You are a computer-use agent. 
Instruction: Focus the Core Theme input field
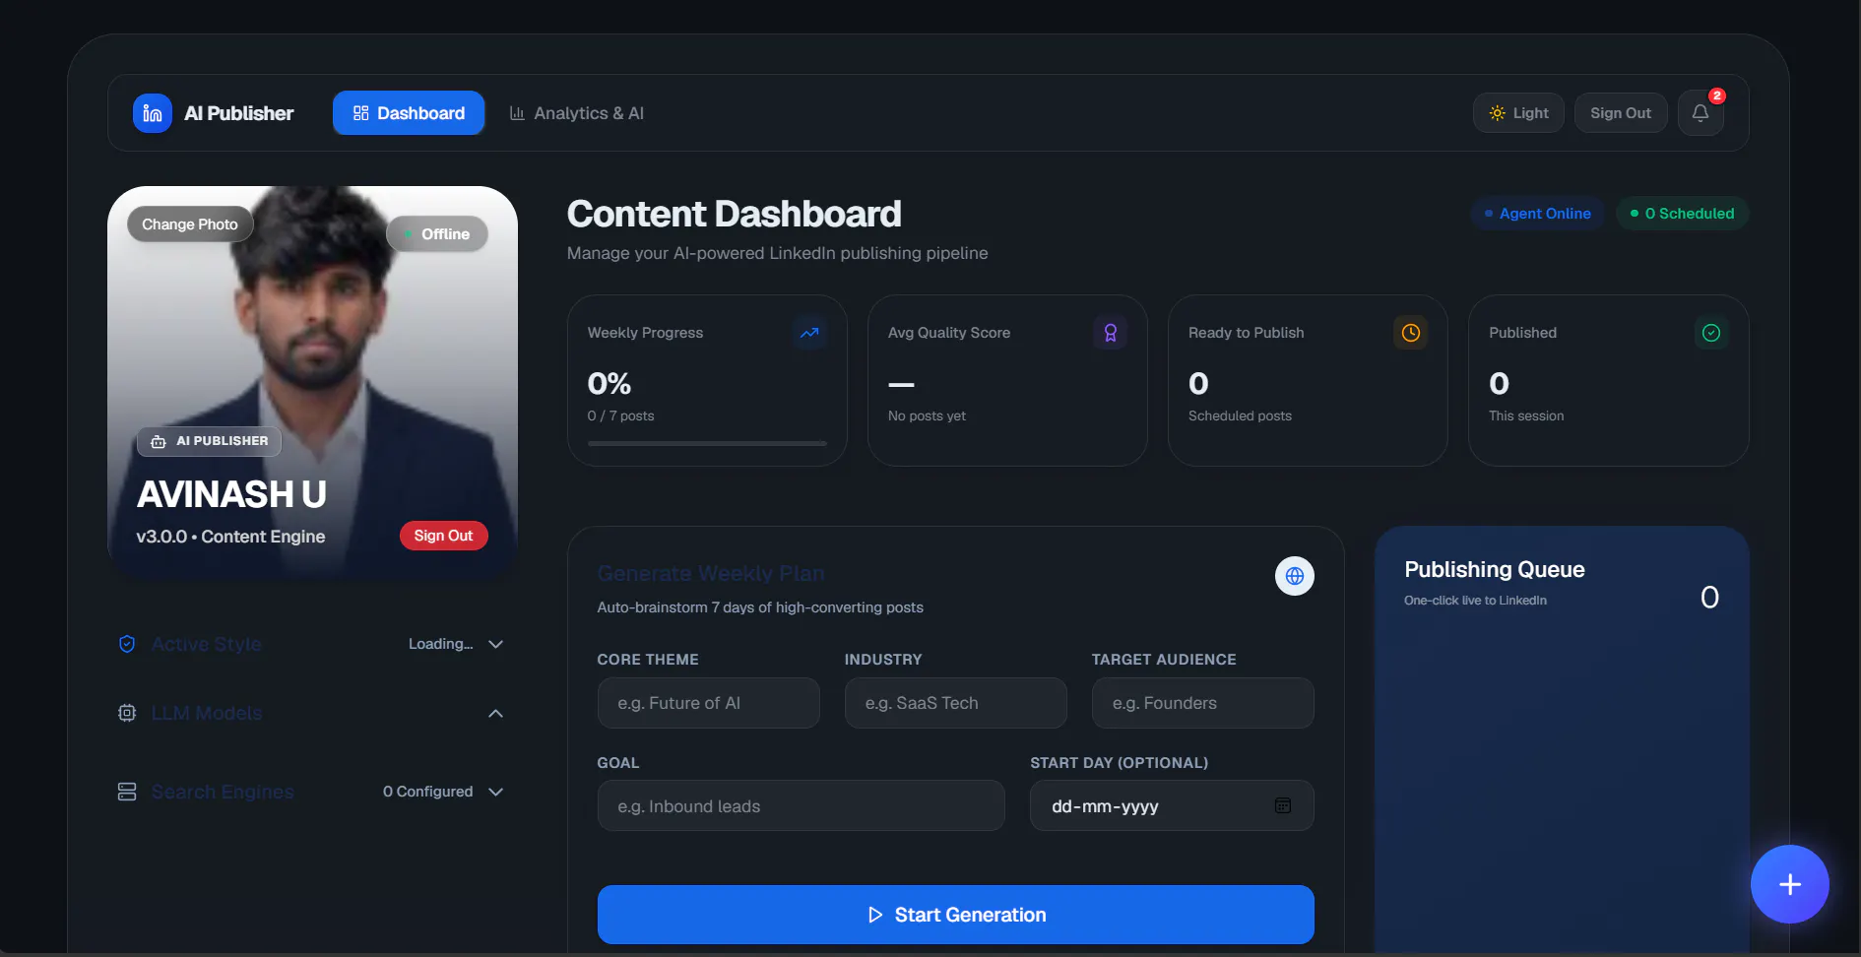pyautogui.click(x=709, y=703)
